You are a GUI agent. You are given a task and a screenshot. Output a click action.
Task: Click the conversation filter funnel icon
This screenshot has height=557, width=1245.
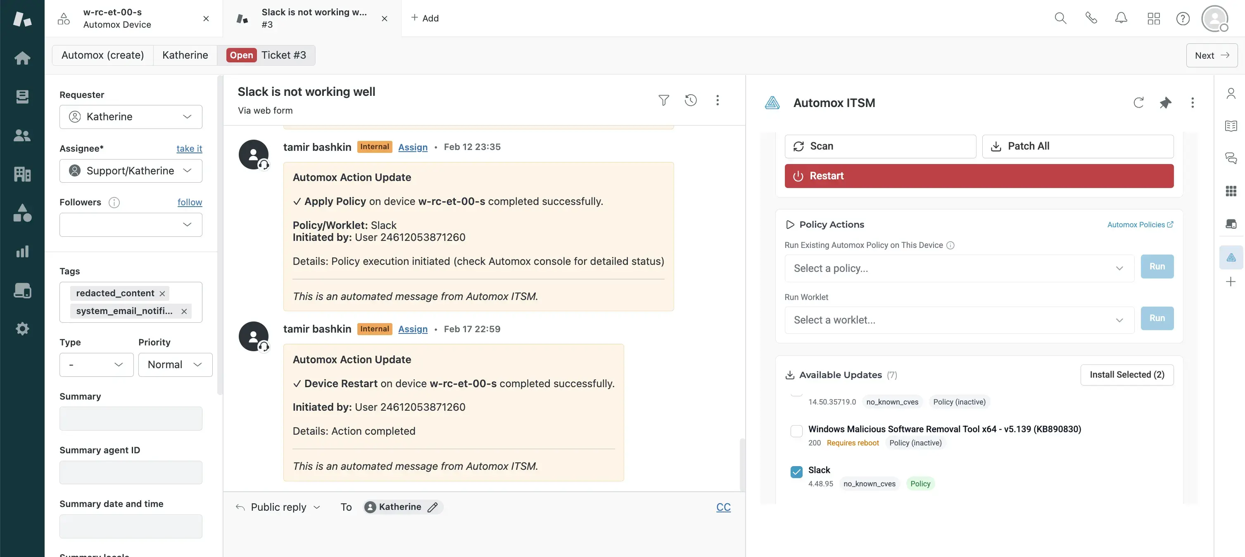pyautogui.click(x=663, y=100)
